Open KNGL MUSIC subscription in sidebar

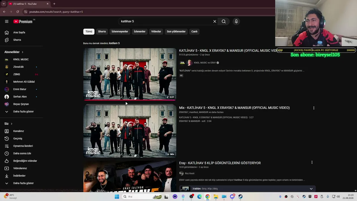(21, 59)
